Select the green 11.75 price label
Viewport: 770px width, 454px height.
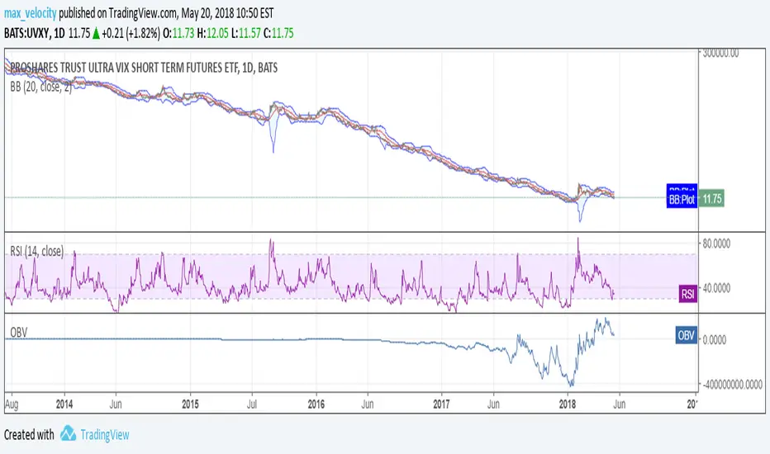[x=711, y=199]
